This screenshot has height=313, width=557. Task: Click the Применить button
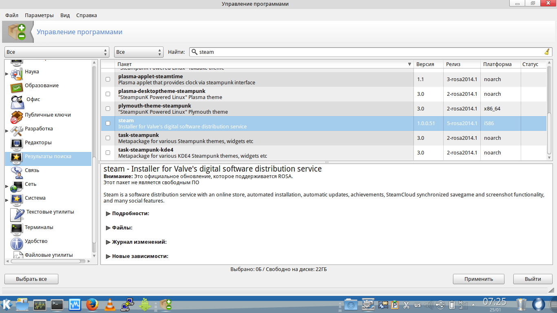tap(479, 279)
